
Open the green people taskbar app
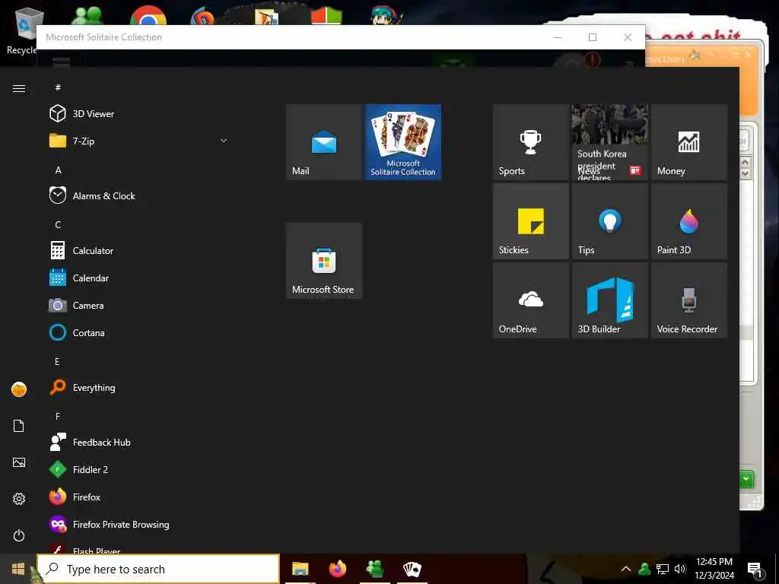(374, 569)
